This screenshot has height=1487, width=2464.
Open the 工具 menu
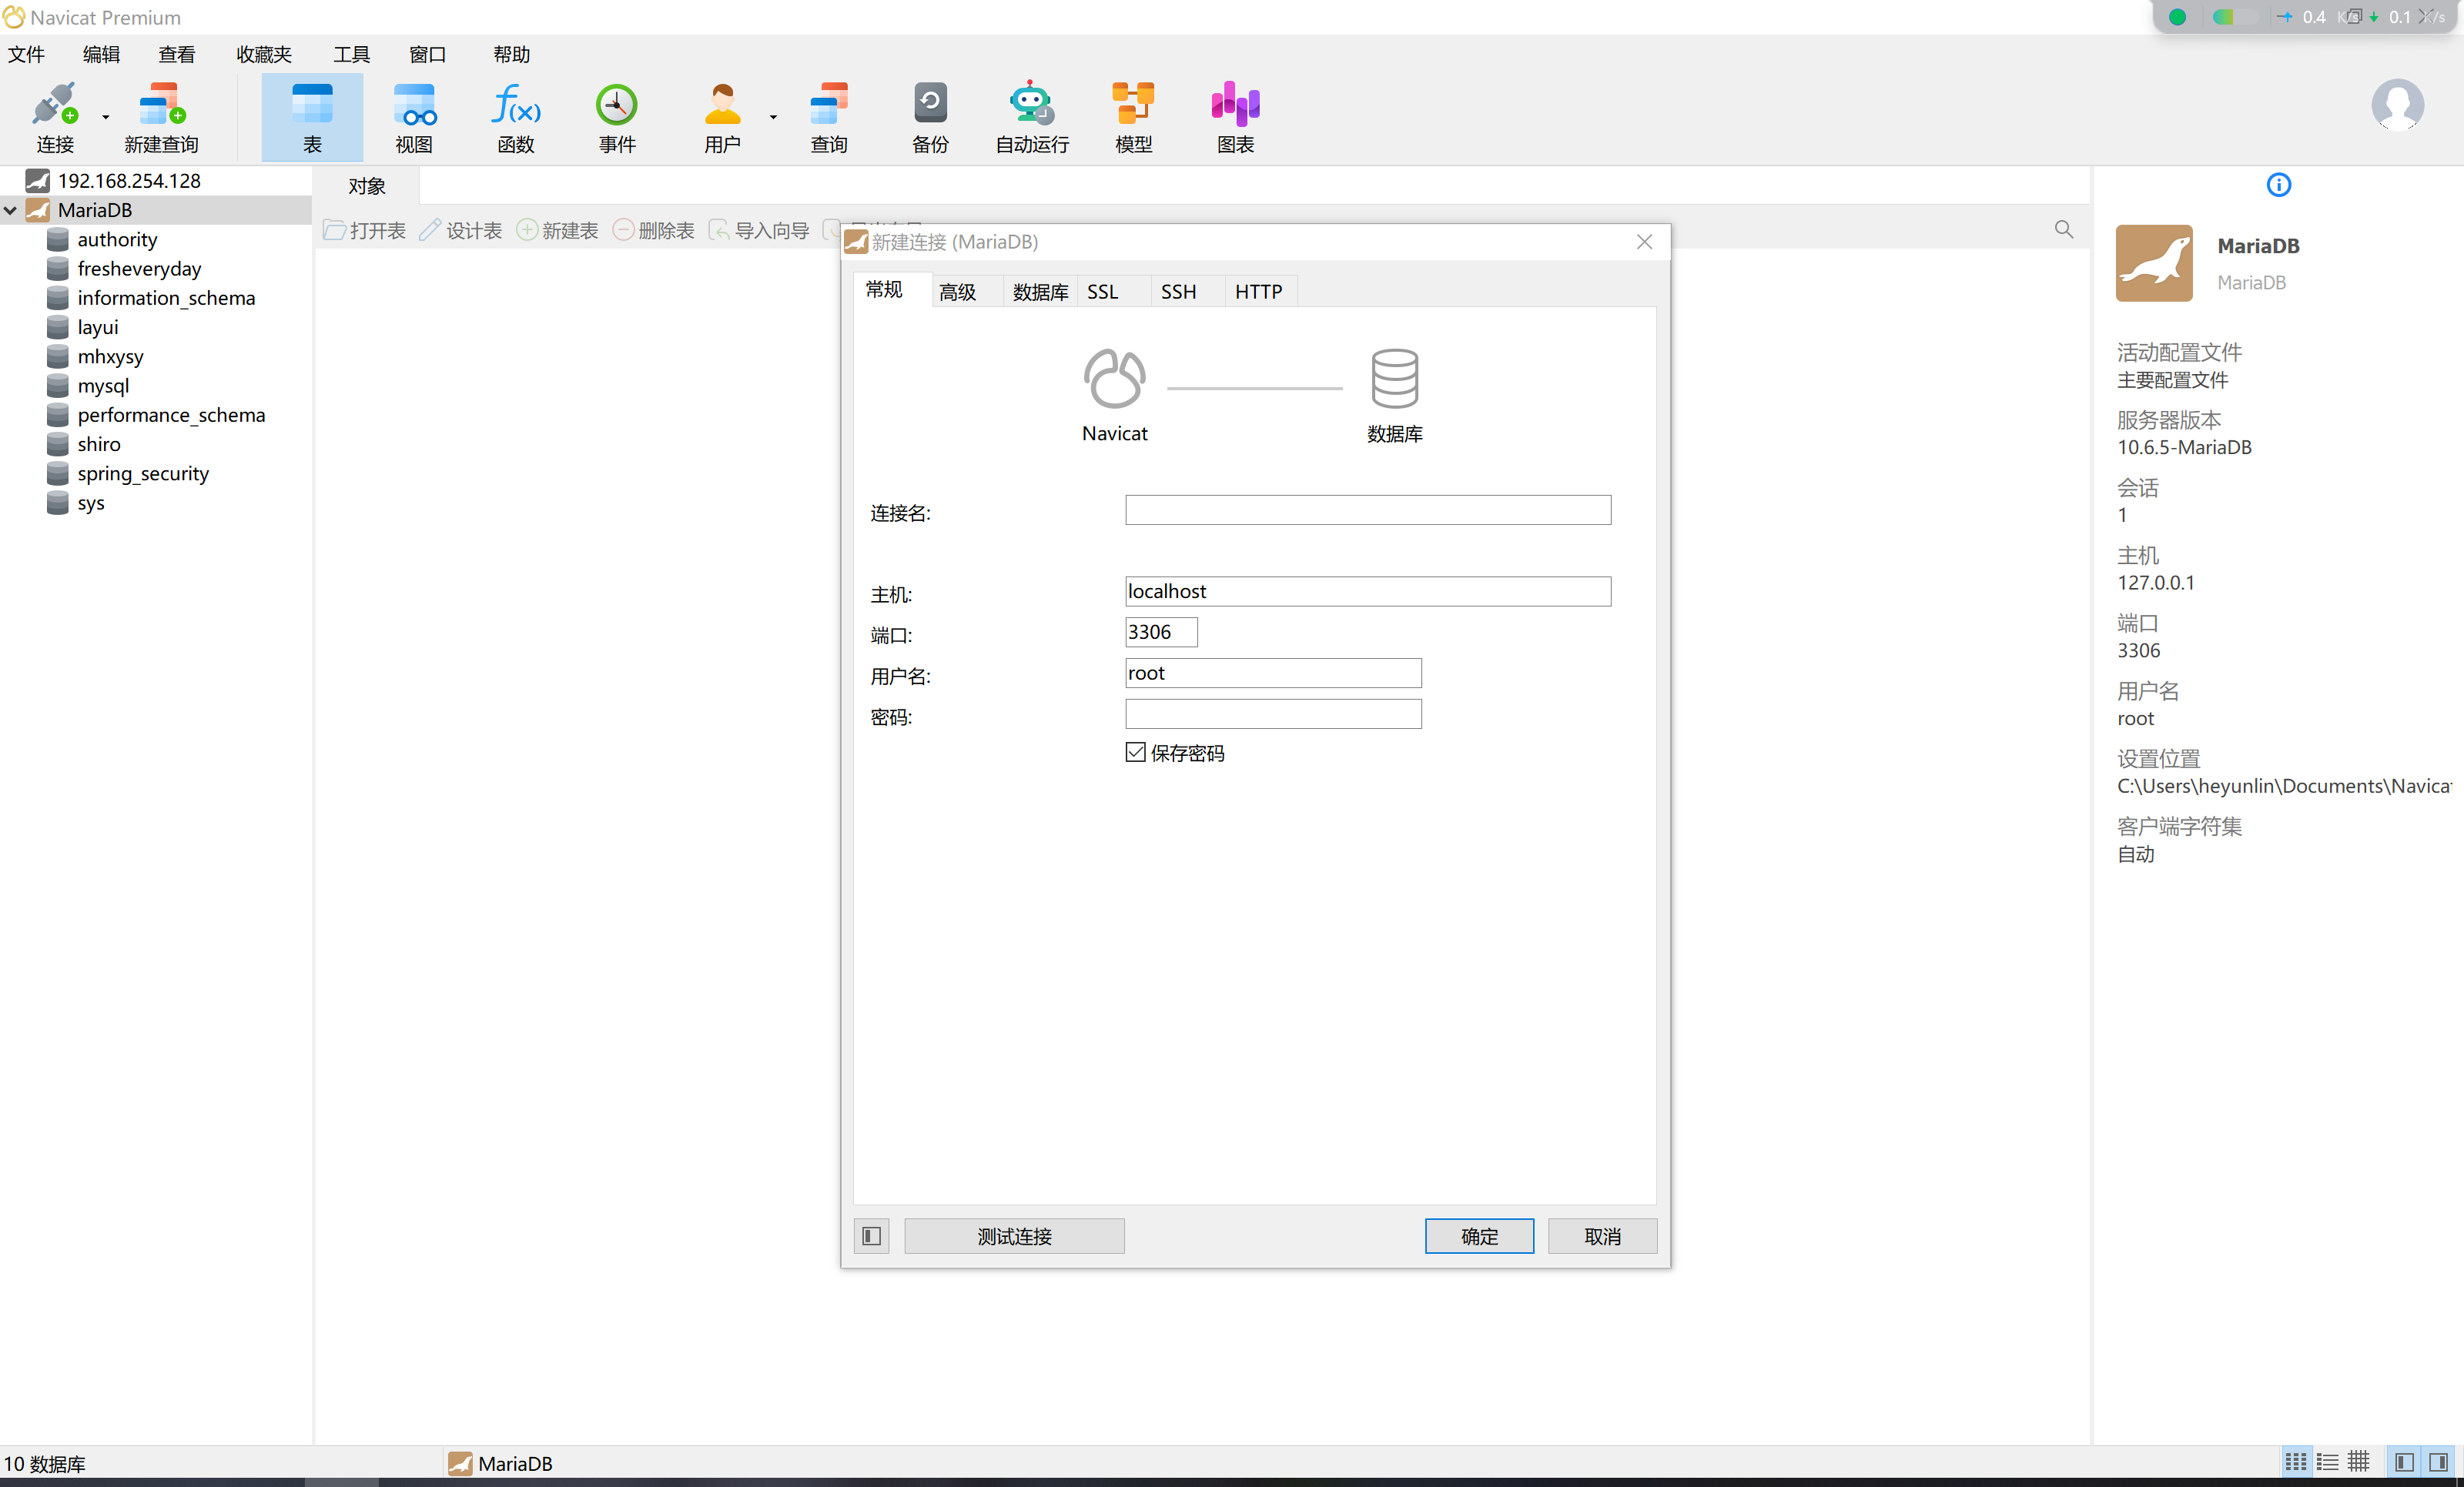point(351,54)
